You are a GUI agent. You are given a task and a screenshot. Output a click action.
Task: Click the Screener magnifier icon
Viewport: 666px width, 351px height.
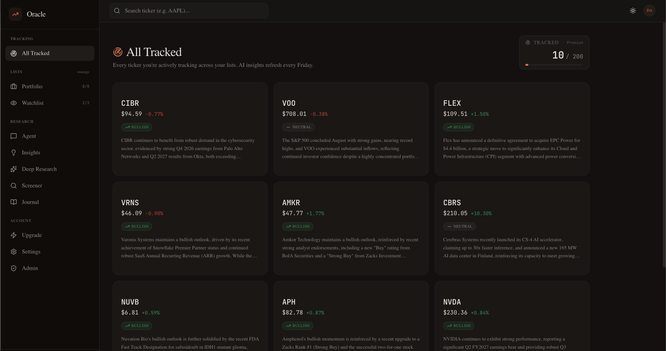coord(14,185)
